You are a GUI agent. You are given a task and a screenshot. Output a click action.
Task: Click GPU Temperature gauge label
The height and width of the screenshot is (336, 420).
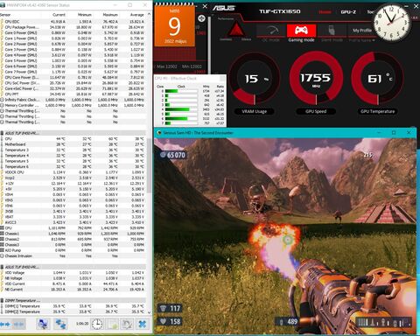[x=377, y=111]
